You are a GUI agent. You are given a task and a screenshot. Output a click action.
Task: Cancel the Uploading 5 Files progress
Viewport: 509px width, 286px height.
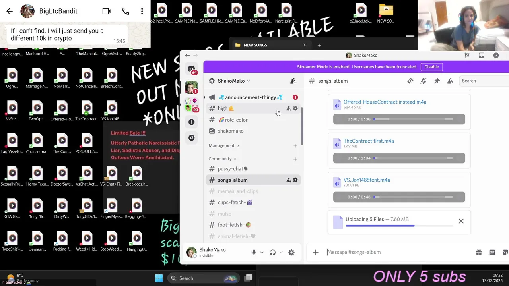[461, 221]
